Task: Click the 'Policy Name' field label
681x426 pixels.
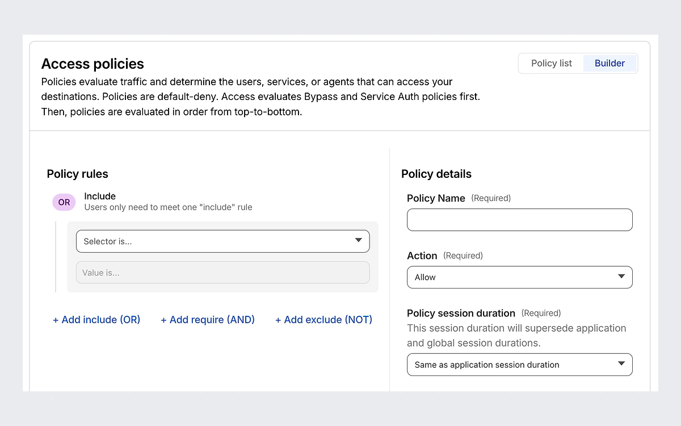Action: (x=436, y=198)
